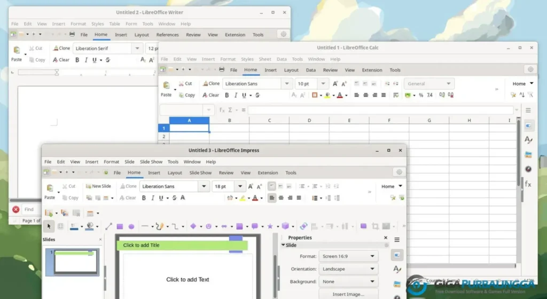Select the 3D Objects cube tool
547x299 pixels.
285,226
